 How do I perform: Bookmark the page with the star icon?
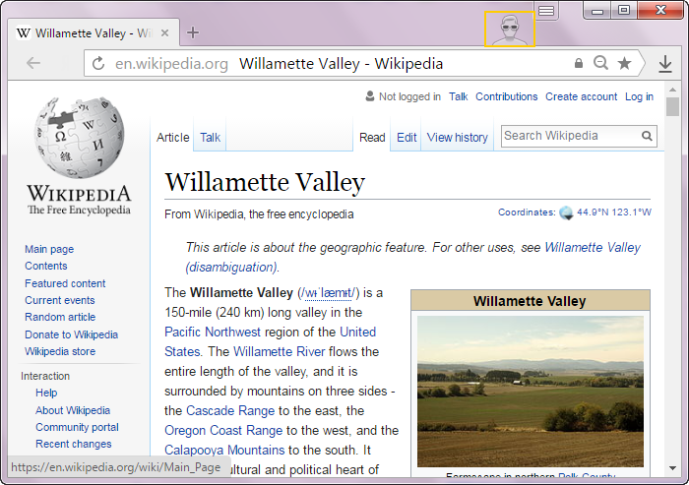point(624,63)
